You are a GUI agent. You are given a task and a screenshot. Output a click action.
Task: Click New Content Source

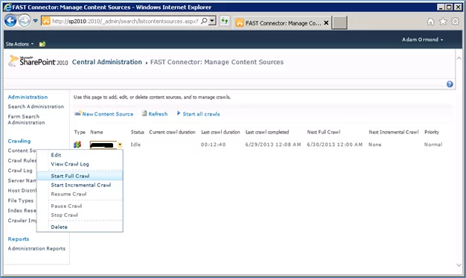click(108, 114)
